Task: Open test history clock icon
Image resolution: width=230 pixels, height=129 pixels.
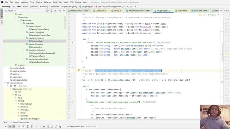Action: pyautogui.click(x=48, y=126)
